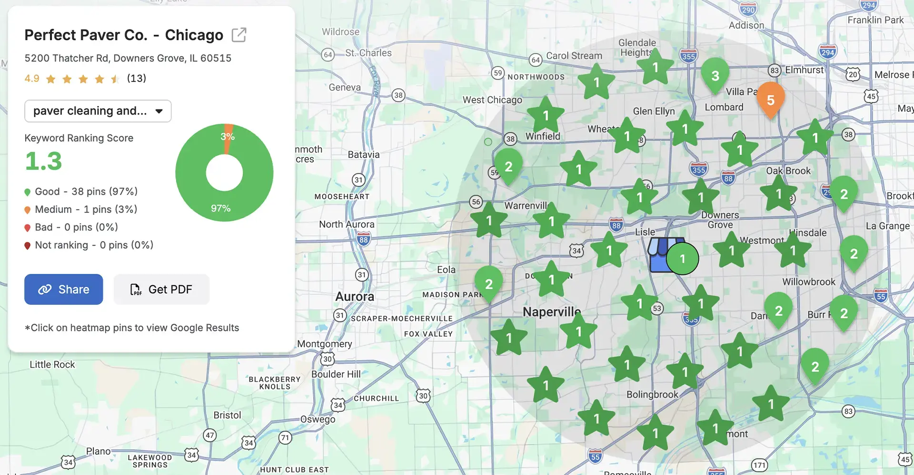Click the Willowbrook label on map
Screen dimensions: 914x475
click(809, 282)
